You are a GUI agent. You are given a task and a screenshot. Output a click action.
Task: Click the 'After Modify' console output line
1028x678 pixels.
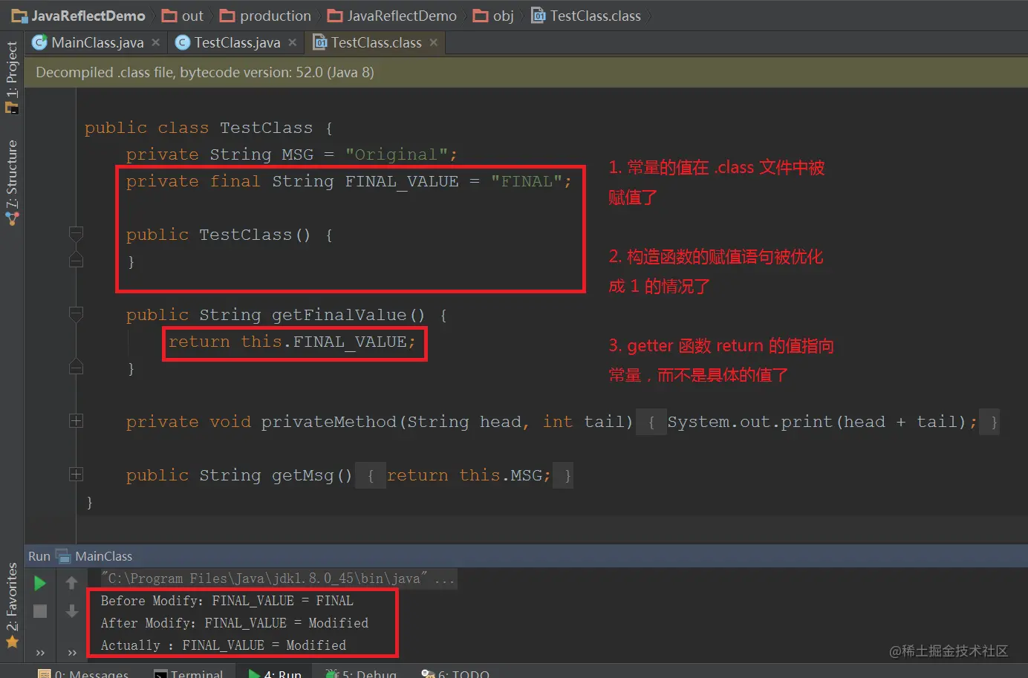pos(235,623)
